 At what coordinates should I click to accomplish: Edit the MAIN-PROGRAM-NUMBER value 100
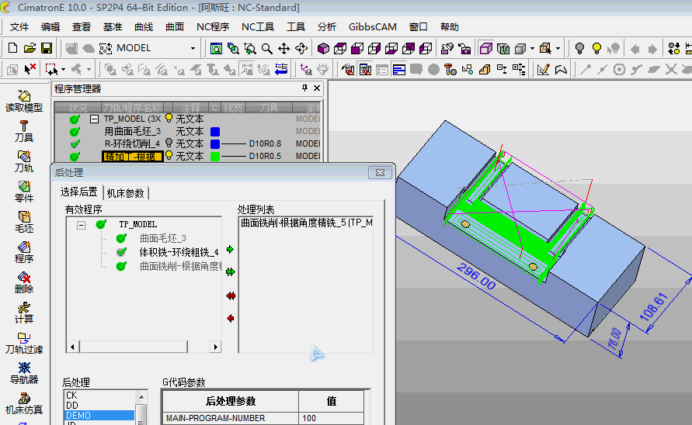pos(332,418)
